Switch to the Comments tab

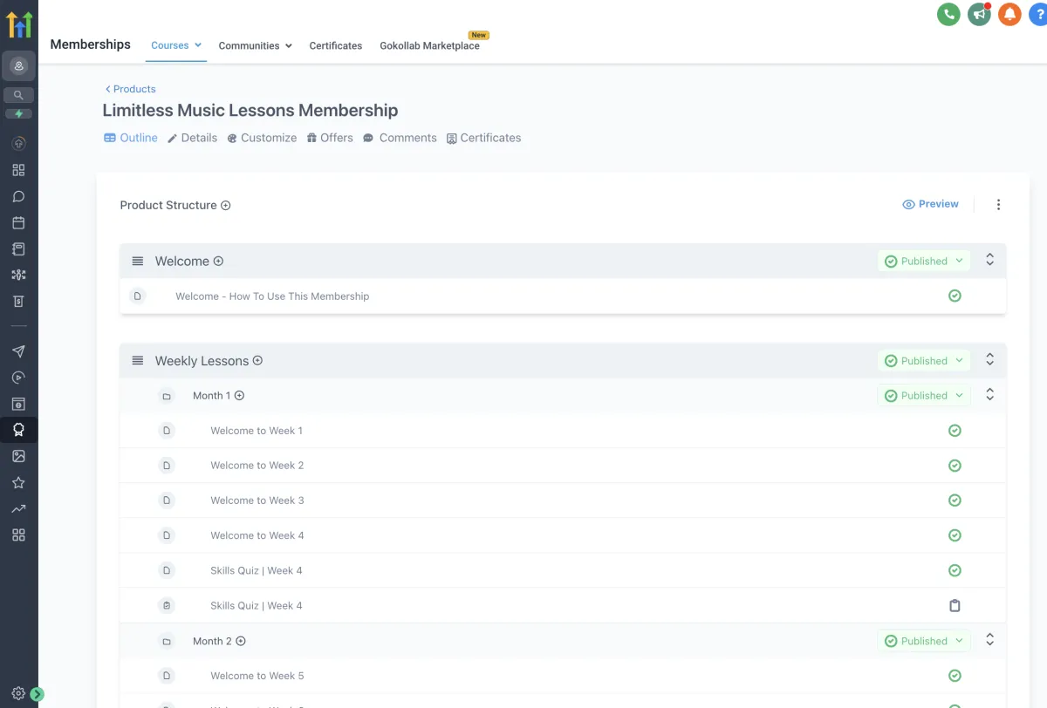click(400, 138)
